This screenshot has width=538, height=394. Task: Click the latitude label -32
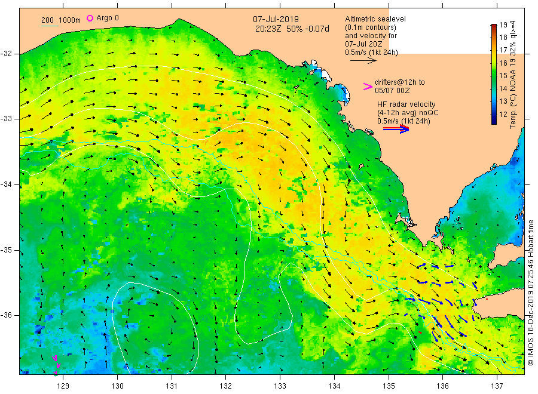click(6, 54)
